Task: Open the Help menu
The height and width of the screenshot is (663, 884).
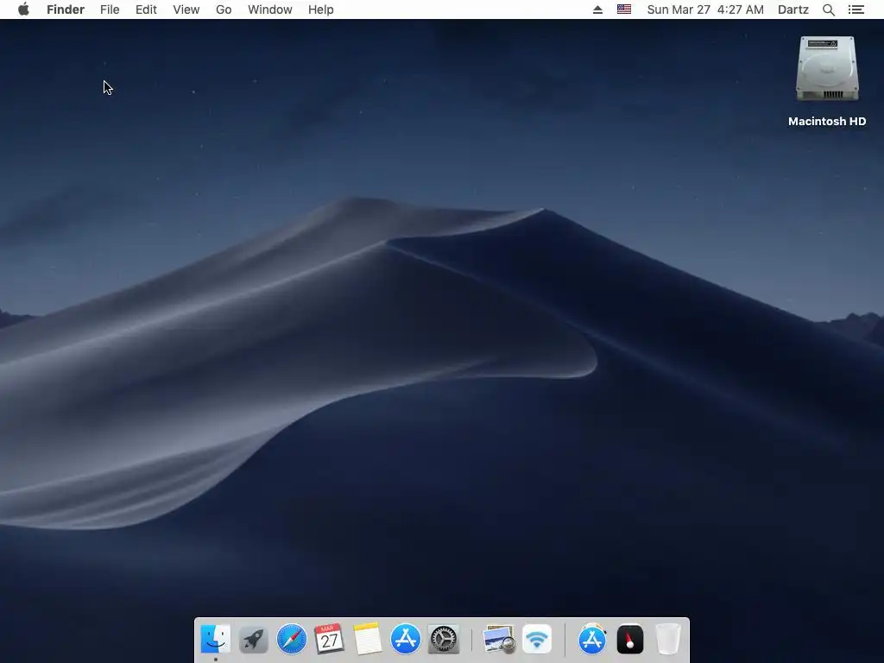Action: 321,9
